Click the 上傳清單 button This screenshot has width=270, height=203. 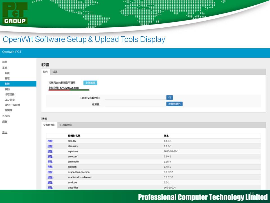[x=90, y=83]
